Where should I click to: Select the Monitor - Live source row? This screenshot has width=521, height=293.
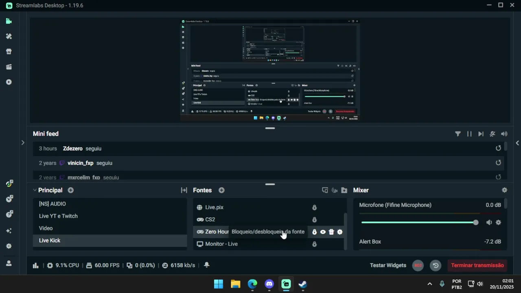[x=269, y=244]
